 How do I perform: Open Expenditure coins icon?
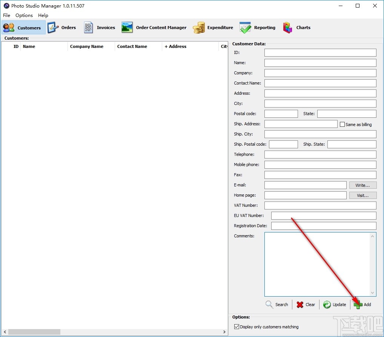click(199, 28)
